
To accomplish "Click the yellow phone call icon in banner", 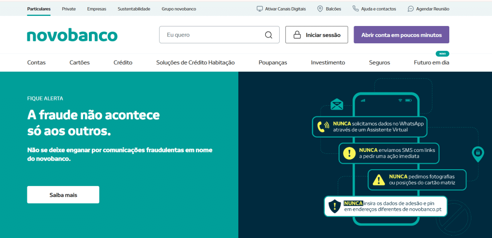I will tap(322, 126).
